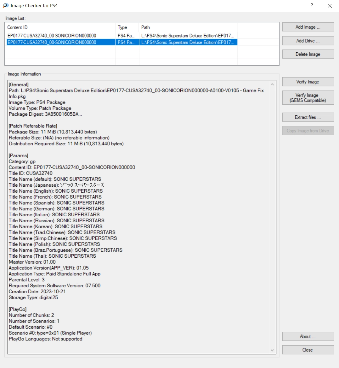Click the greyed Copy Image from Drive button
The width and height of the screenshot is (339, 368).
click(x=308, y=131)
